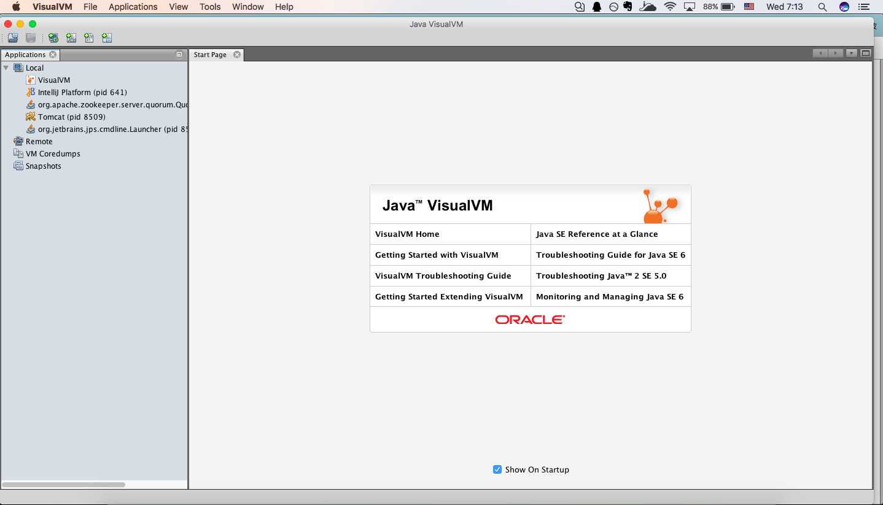
Task: Click the Add JMX Connection toolbar icon
Action: [71, 38]
